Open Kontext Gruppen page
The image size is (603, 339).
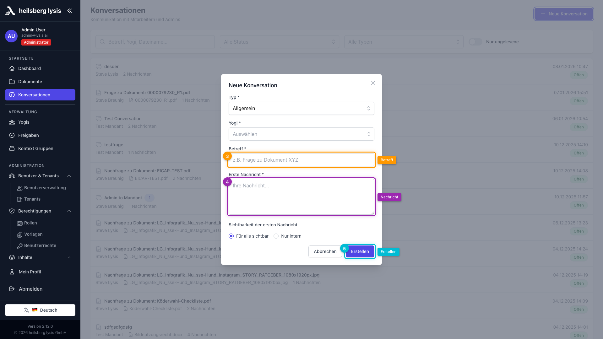40,148
